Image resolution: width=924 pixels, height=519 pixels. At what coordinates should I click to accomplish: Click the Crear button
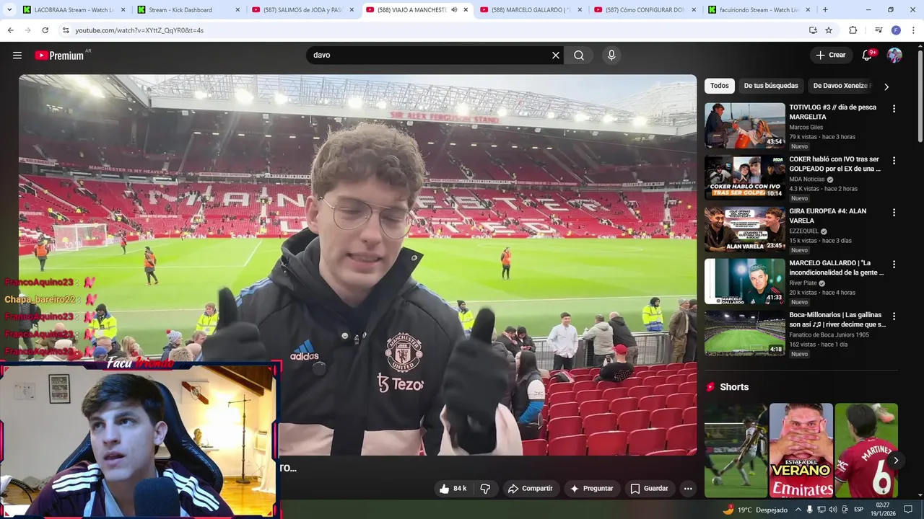point(830,56)
